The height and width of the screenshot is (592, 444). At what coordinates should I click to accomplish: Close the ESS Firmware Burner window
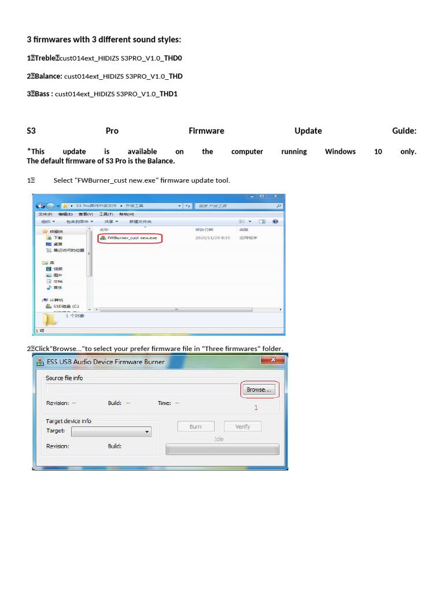click(273, 360)
